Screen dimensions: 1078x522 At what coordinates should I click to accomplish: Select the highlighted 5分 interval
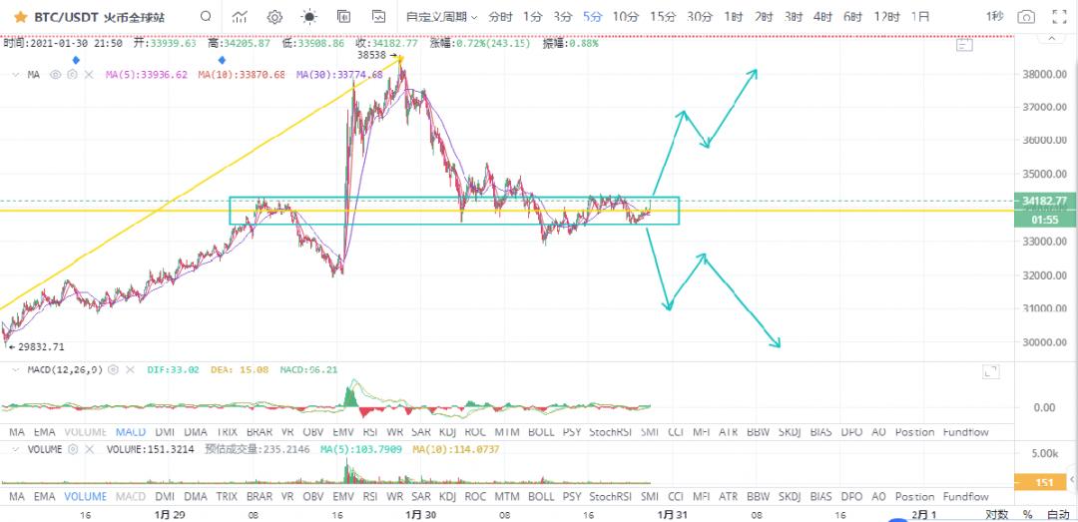(x=592, y=17)
